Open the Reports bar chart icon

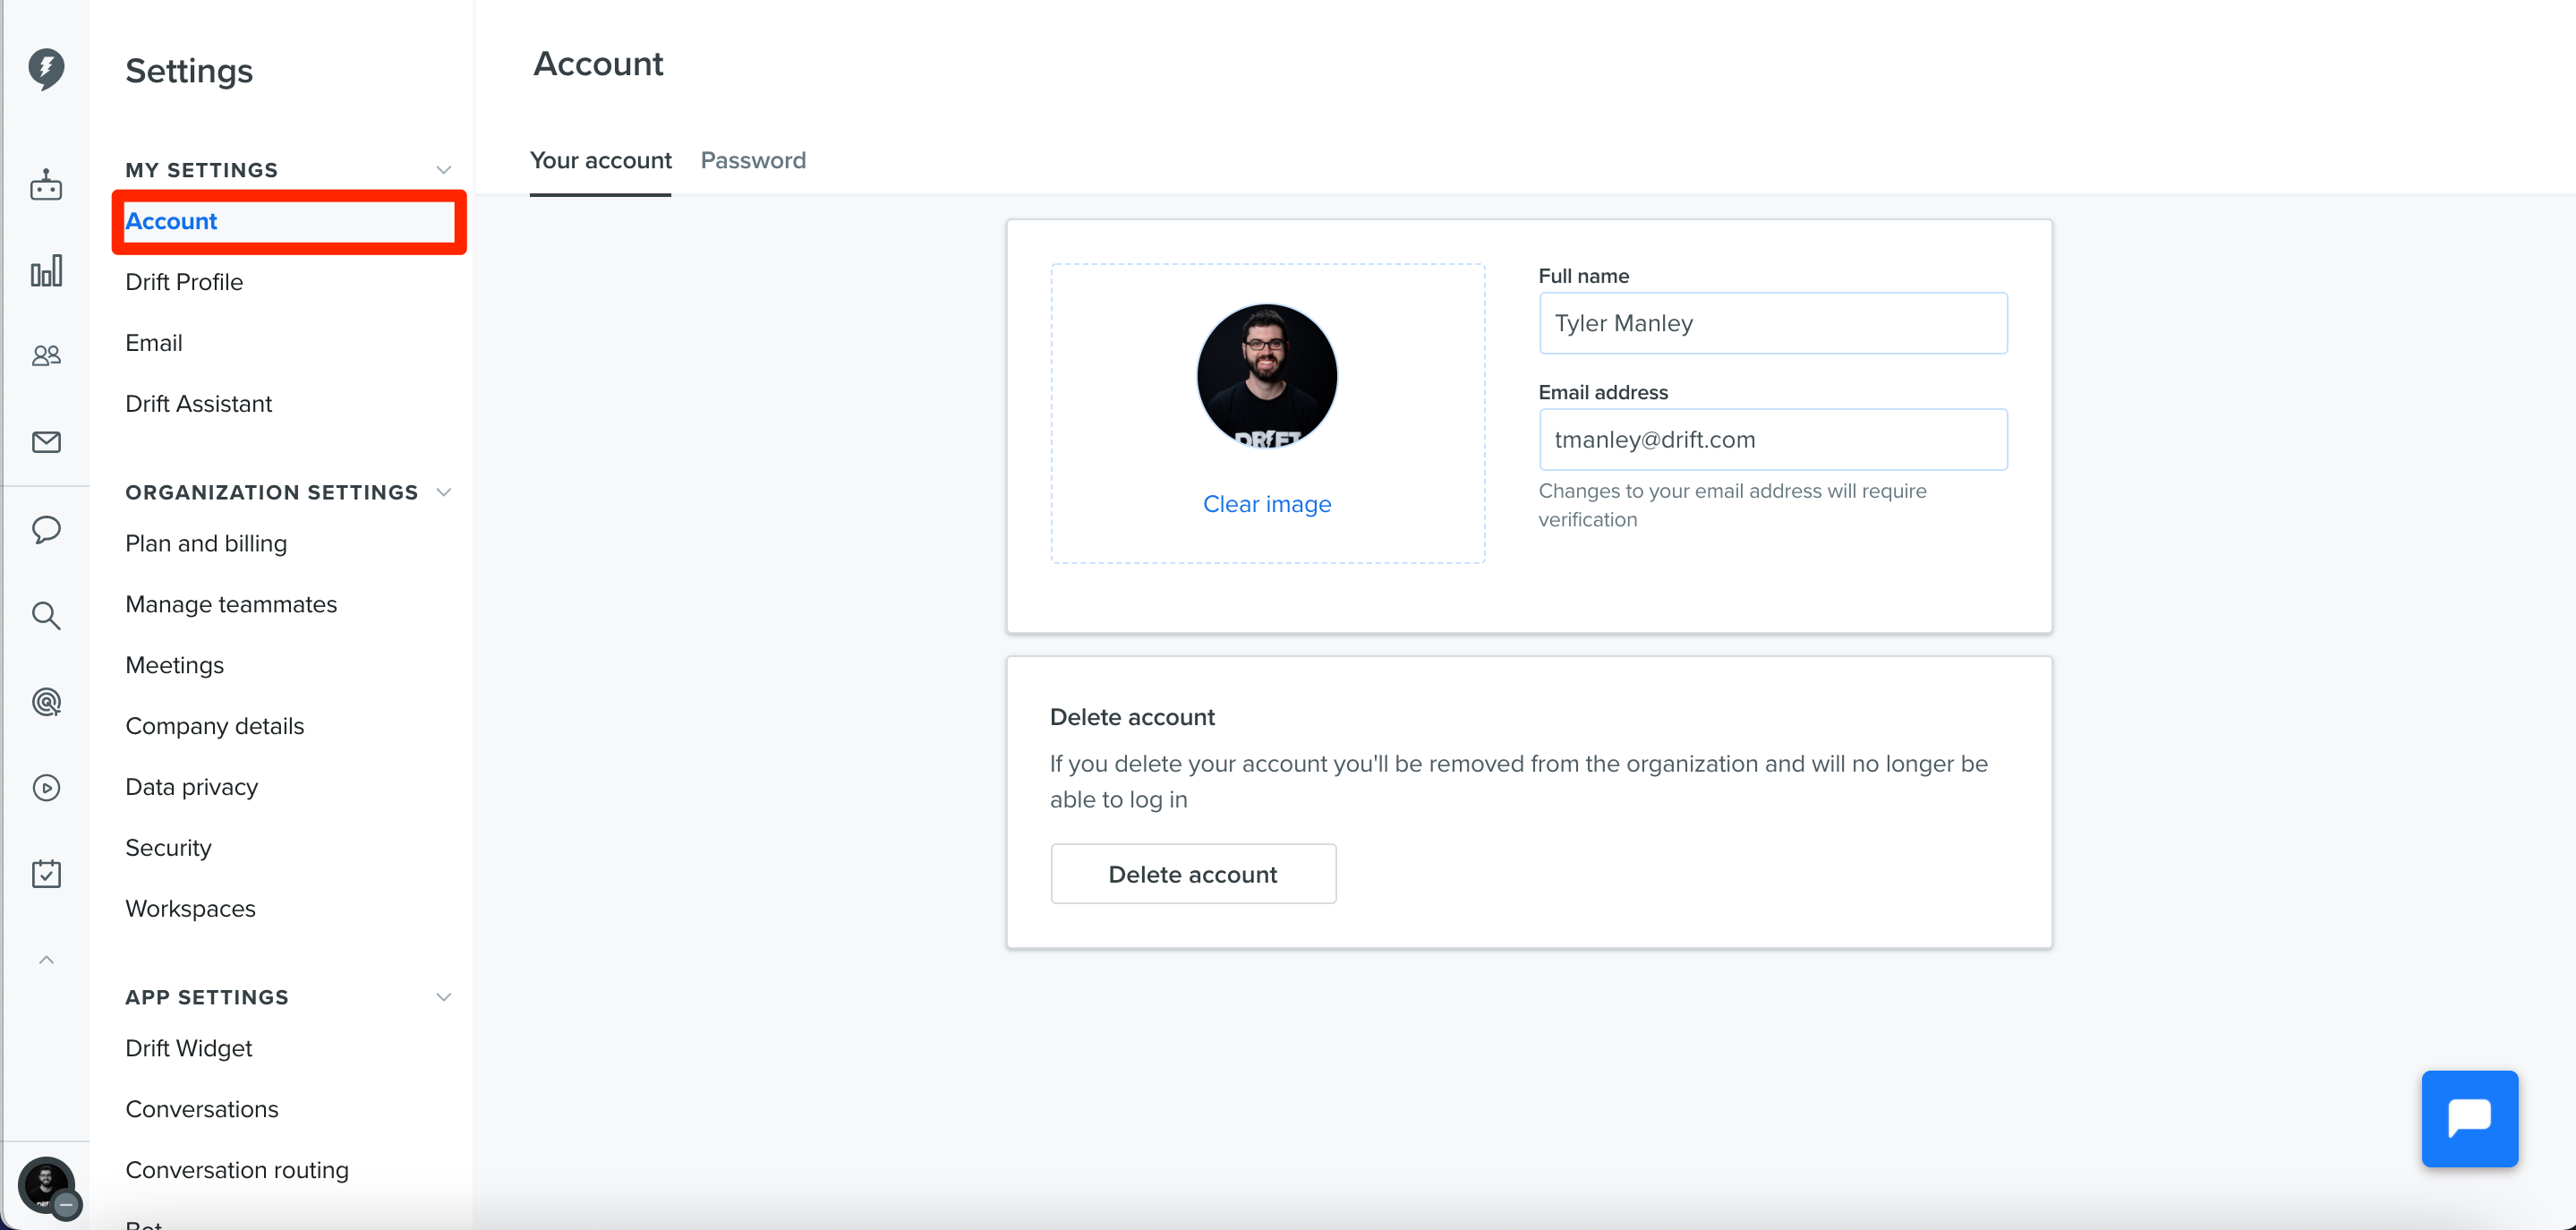point(46,270)
